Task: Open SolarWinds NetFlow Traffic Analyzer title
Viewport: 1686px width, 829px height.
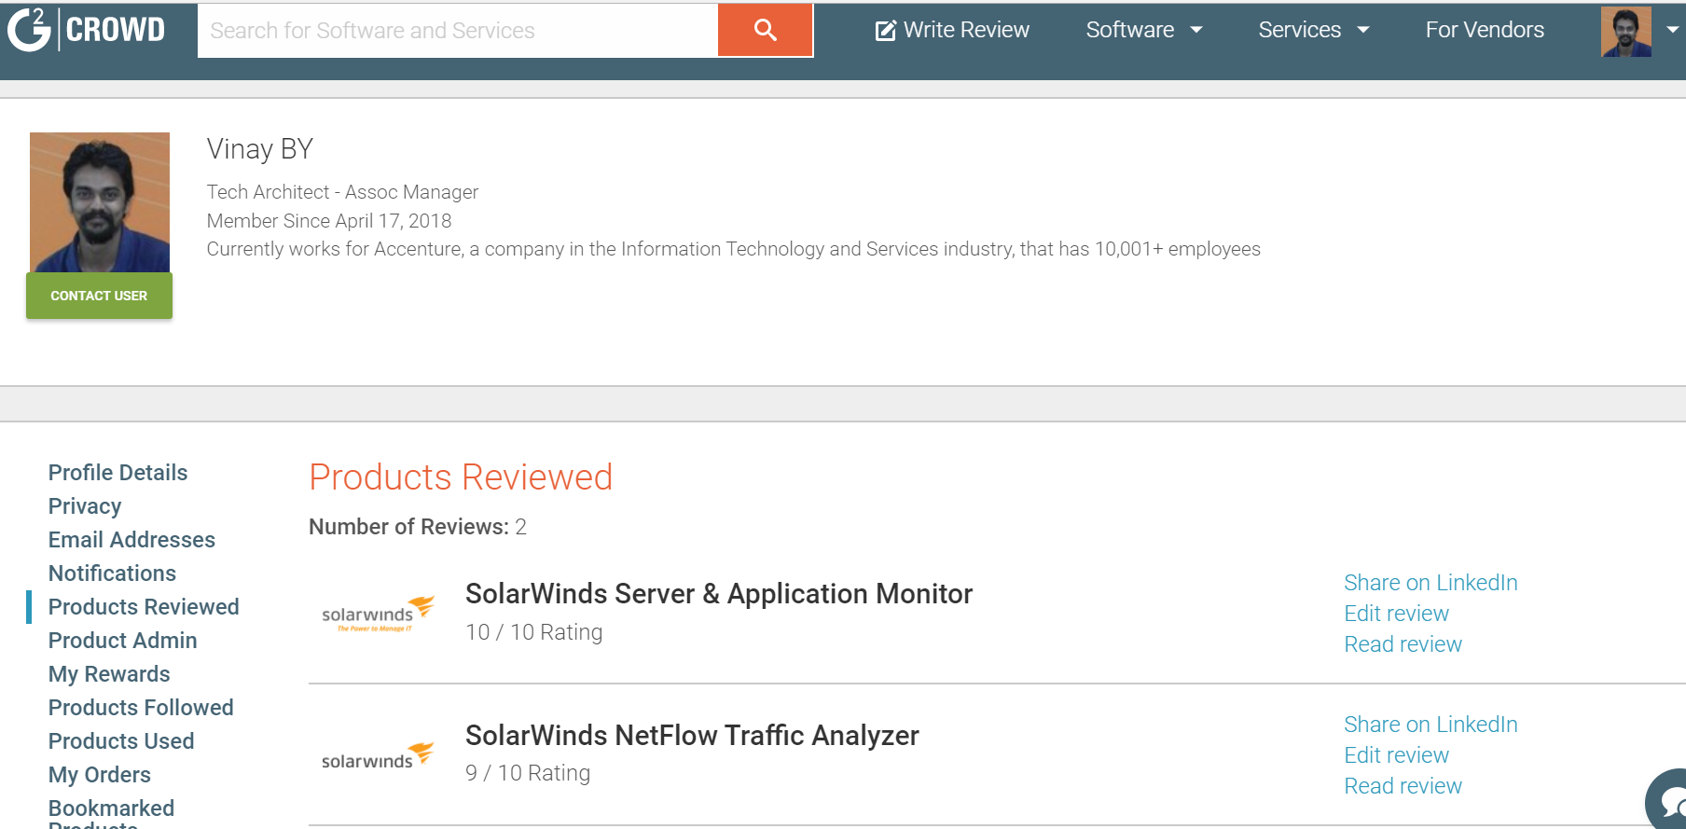Action: [x=692, y=736]
